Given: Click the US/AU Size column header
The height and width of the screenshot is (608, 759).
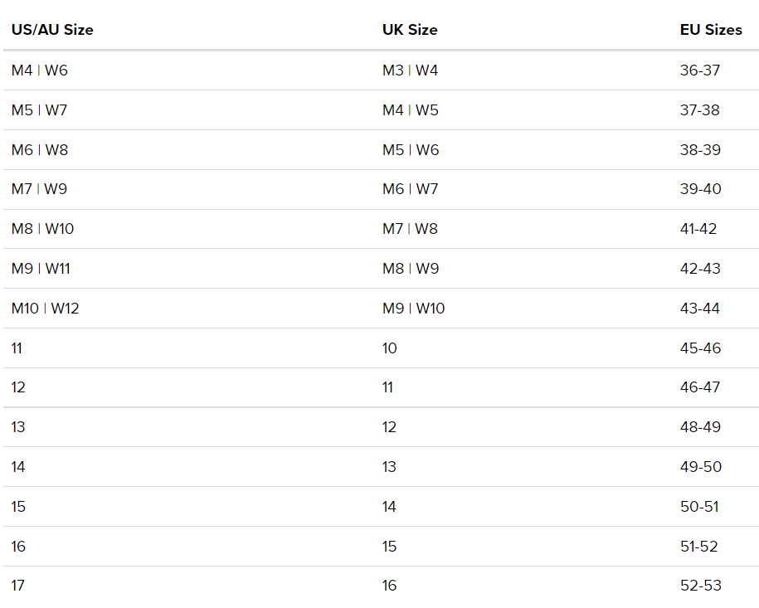Looking at the screenshot, I should [x=52, y=30].
